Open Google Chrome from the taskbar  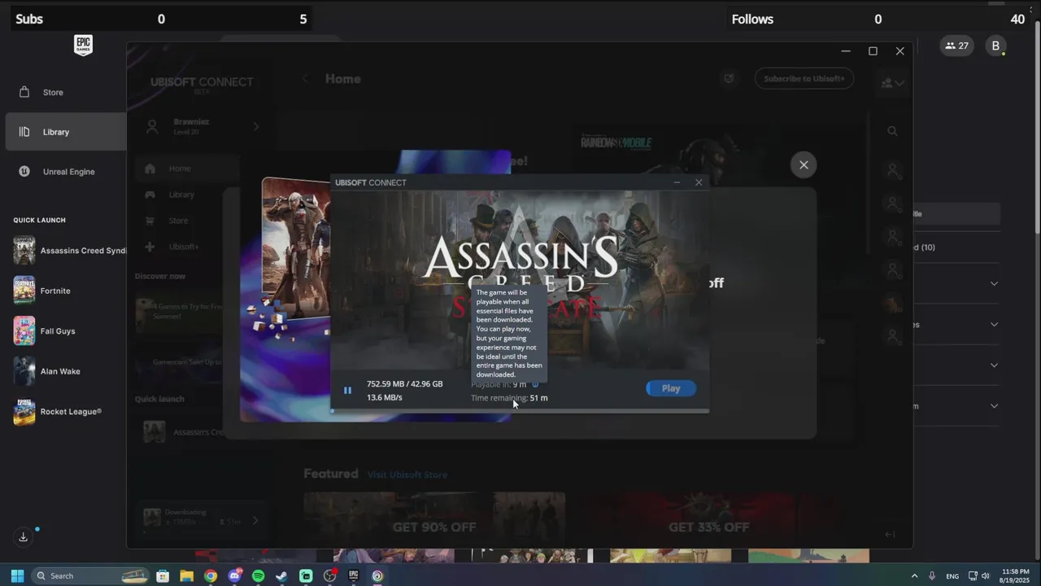[x=211, y=575]
